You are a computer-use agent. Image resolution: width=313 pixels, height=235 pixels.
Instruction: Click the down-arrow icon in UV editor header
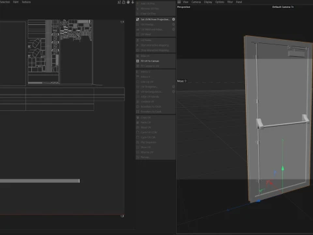coord(132,2)
